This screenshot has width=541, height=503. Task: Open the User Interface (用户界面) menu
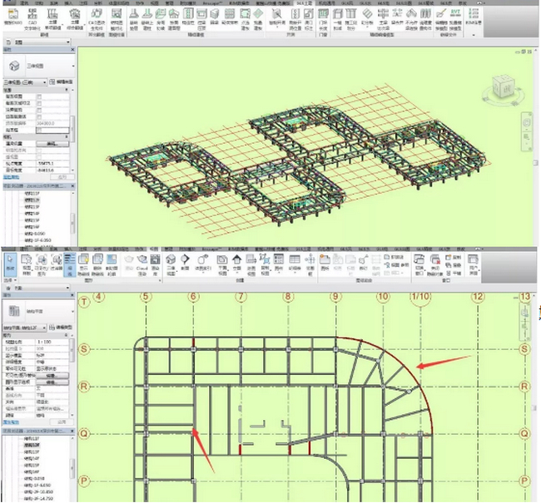coord(473,264)
